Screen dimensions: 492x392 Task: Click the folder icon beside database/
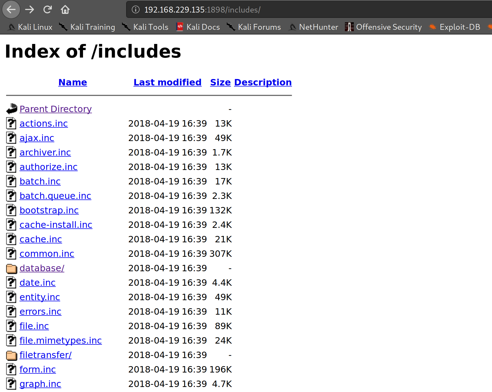coord(11,268)
